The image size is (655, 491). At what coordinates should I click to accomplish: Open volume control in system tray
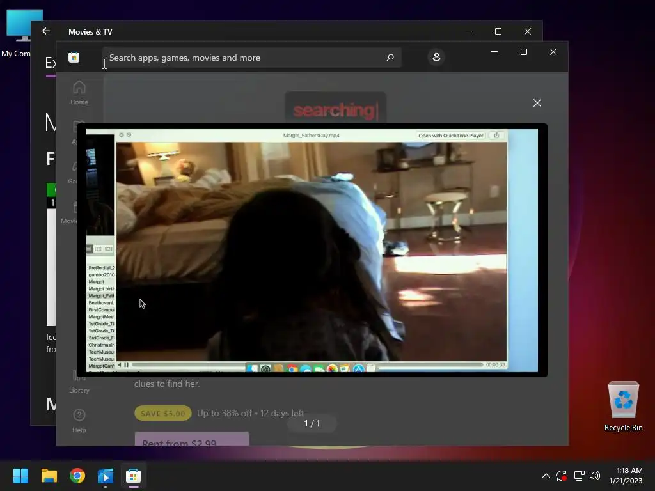click(x=595, y=476)
